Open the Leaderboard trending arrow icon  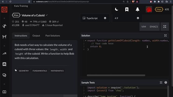(4, 54)
